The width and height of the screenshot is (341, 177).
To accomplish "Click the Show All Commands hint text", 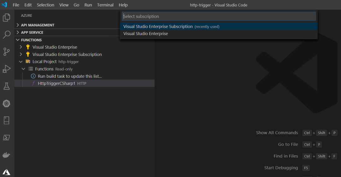I will (x=277, y=133).
